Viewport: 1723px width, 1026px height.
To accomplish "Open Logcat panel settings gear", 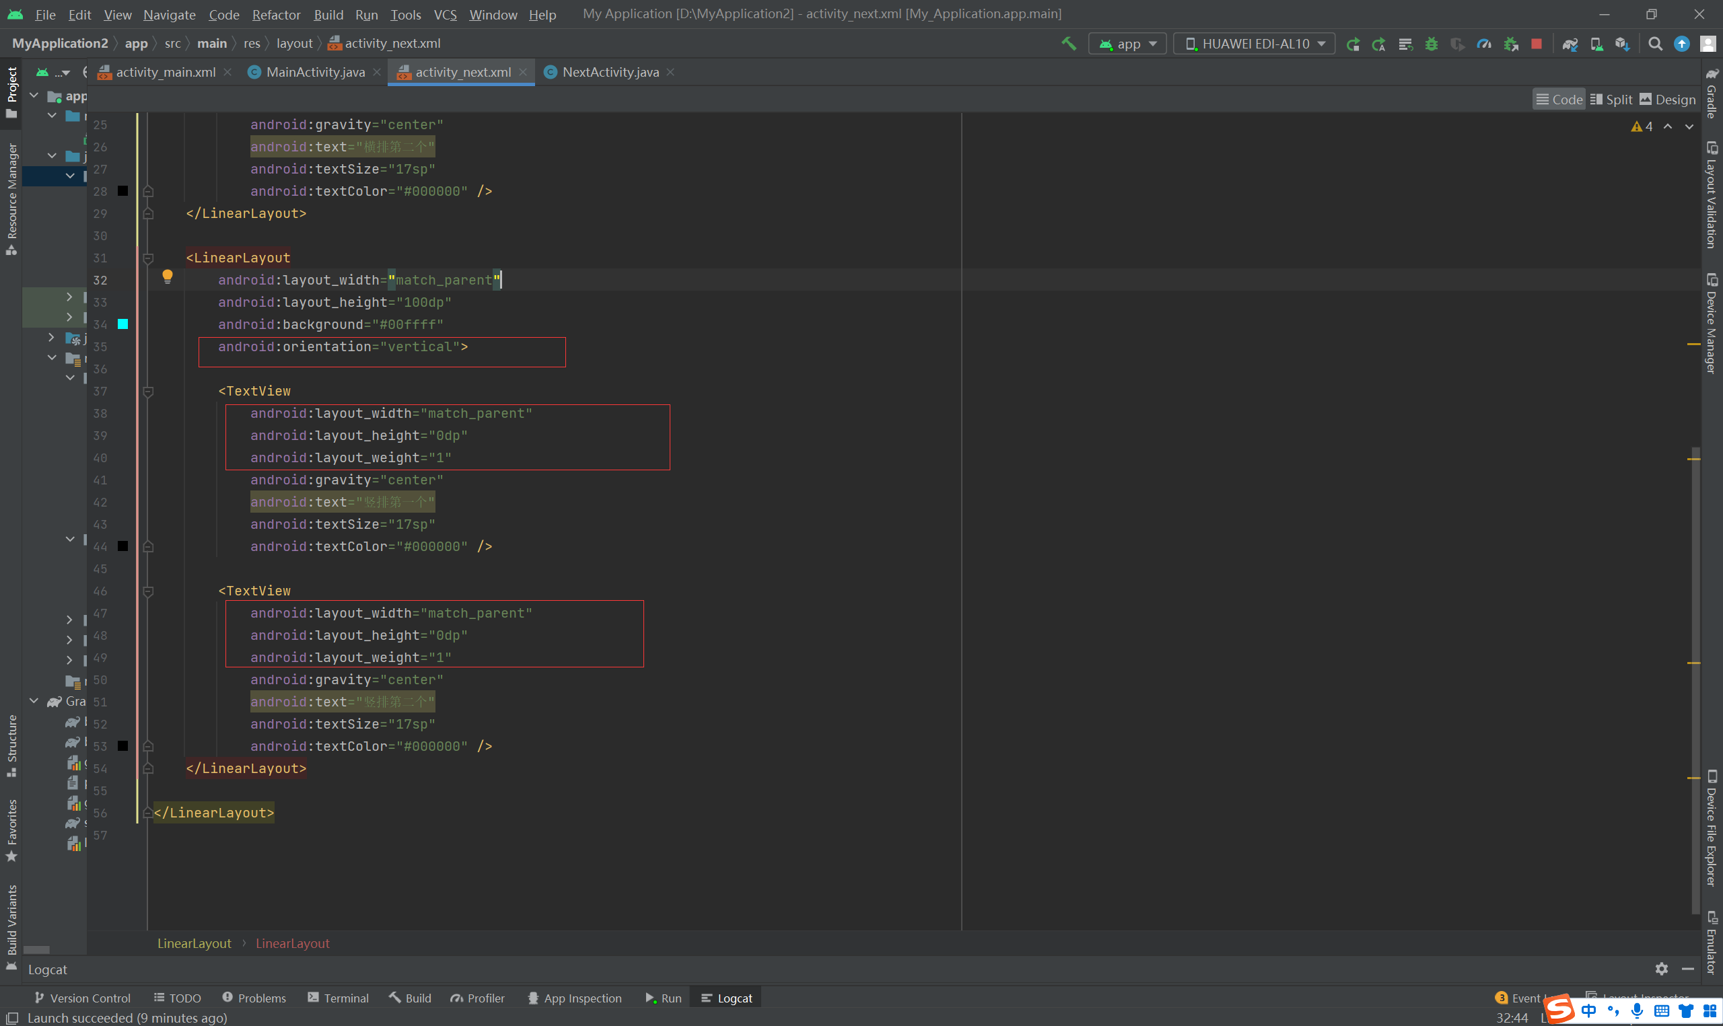I will pyautogui.click(x=1662, y=969).
